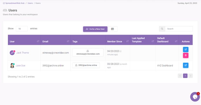Open the Jack Thorne profile link
This screenshot has width=201, height=105.
[x=23, y=53]
